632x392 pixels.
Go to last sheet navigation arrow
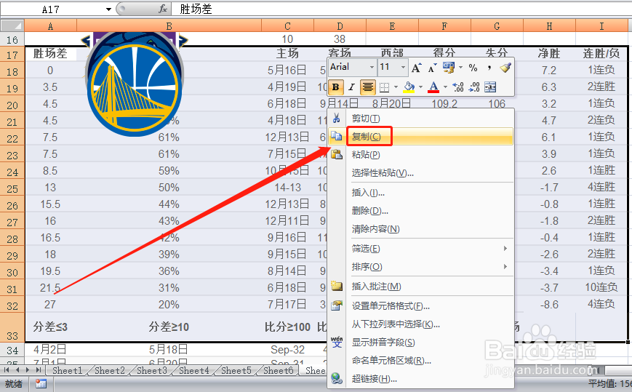click(x=39, y=370)
